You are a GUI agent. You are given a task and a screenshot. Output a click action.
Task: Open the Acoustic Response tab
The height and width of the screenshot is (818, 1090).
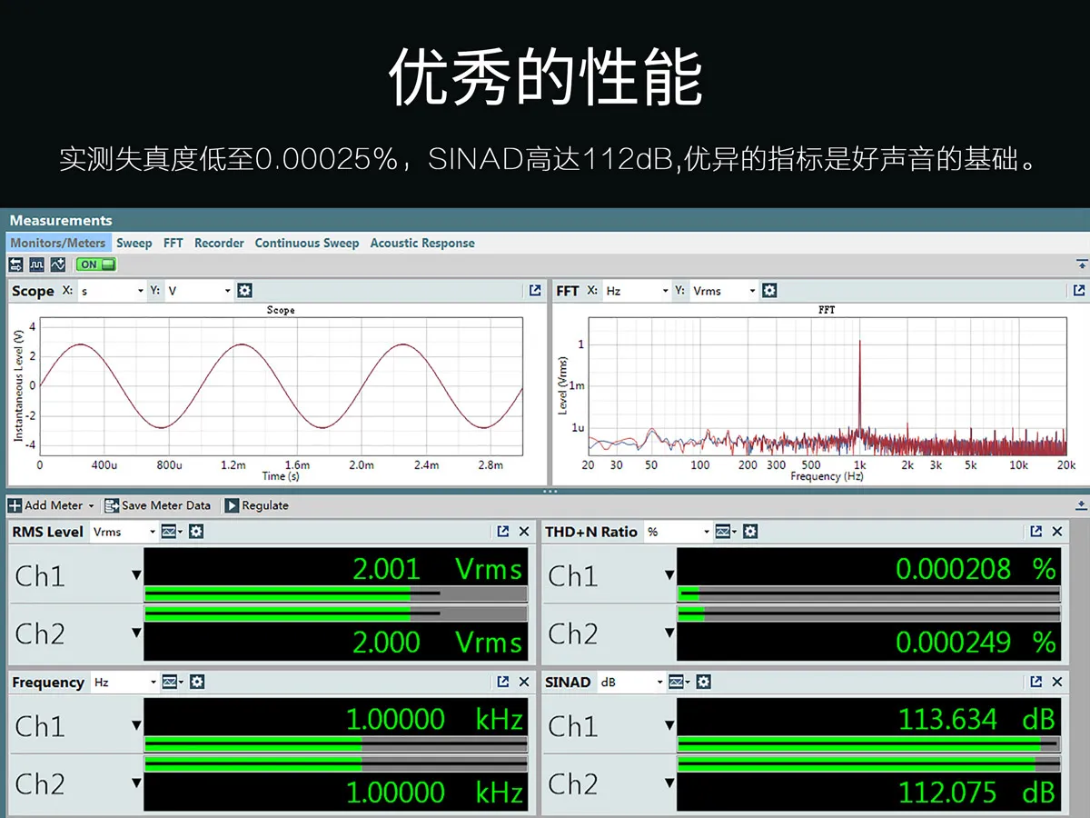point(421,243)
